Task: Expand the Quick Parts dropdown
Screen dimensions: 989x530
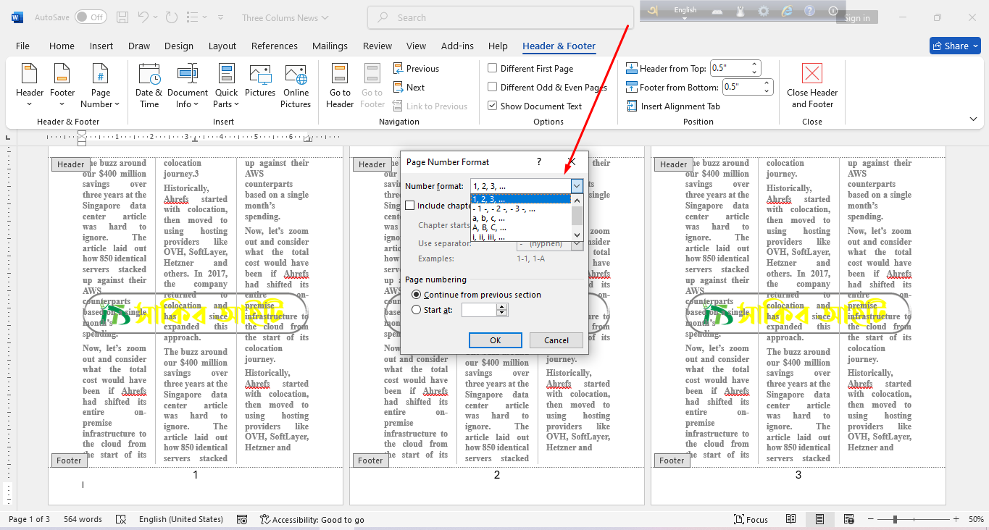Action: tap(226, 87)
